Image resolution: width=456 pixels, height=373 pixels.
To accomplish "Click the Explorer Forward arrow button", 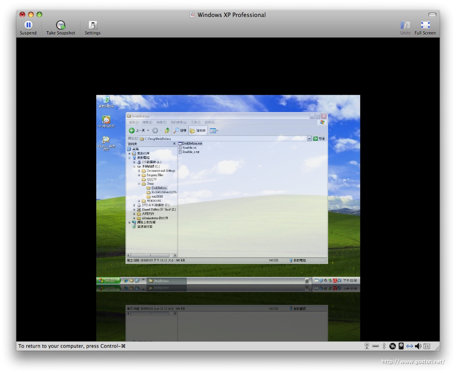I will [155, 130].
